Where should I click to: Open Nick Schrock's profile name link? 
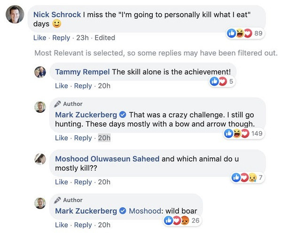[57, 15]
